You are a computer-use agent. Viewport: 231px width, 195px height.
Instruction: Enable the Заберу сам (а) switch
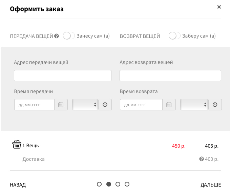coord(174,36)
